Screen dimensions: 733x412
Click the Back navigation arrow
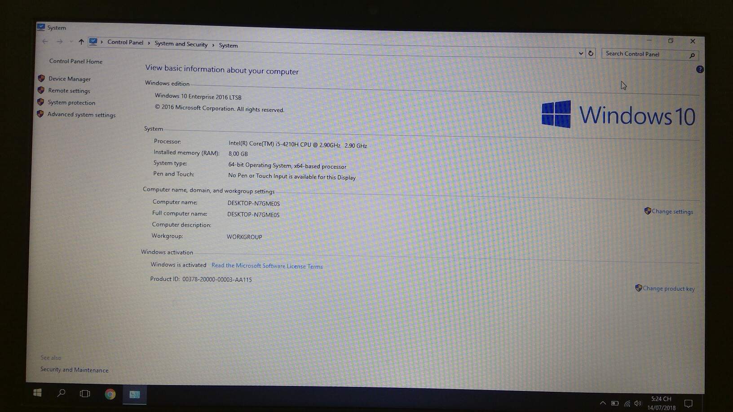coord(45,41)
